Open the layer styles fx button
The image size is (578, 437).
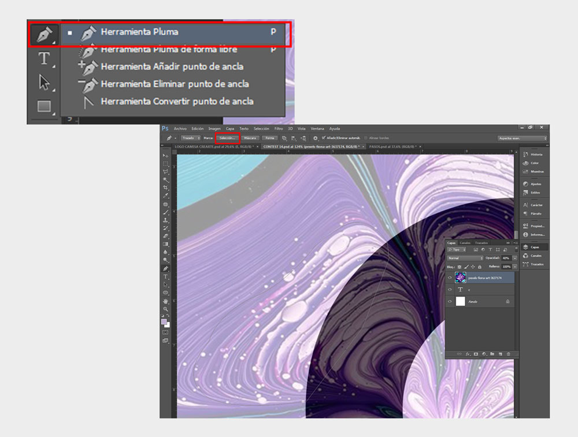point(468,354)
